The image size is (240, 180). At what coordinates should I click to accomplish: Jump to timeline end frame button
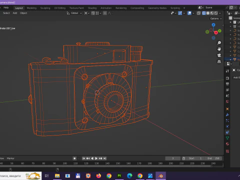[x=104, y=158]
